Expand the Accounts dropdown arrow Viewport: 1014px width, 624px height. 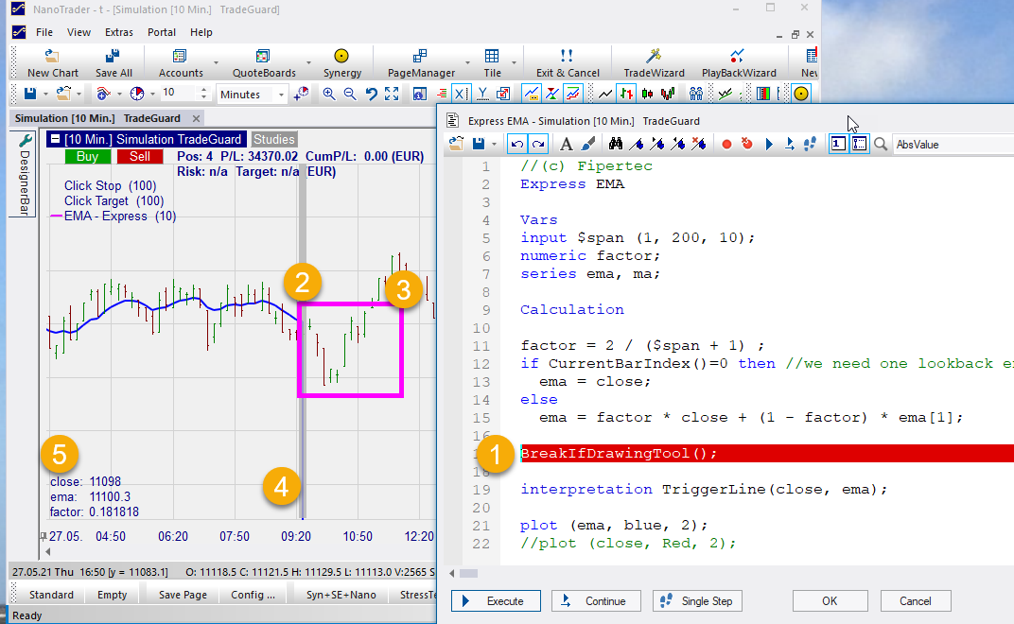coord(217,64)
